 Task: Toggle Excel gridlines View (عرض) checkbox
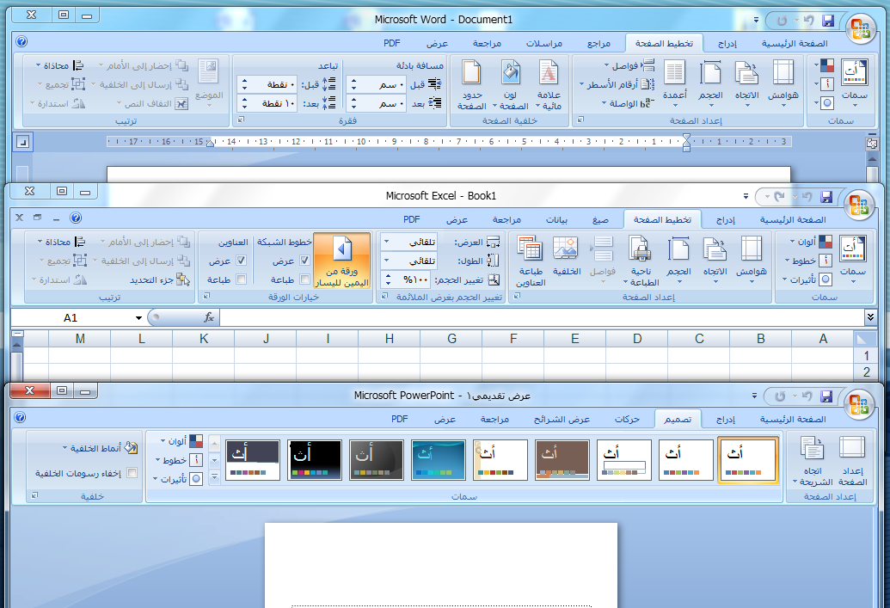click(x=304, y=261)
